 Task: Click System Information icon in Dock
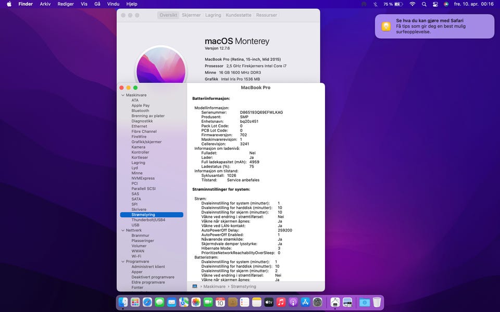[335, 302]
